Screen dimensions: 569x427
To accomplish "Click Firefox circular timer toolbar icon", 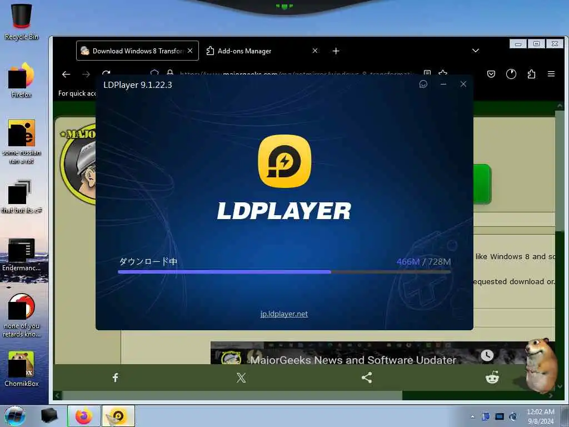I will pyautogui.click(x=511, y=74).
